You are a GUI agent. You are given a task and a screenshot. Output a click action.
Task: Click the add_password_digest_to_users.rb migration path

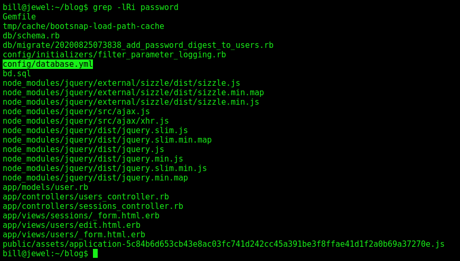[138, 45]
